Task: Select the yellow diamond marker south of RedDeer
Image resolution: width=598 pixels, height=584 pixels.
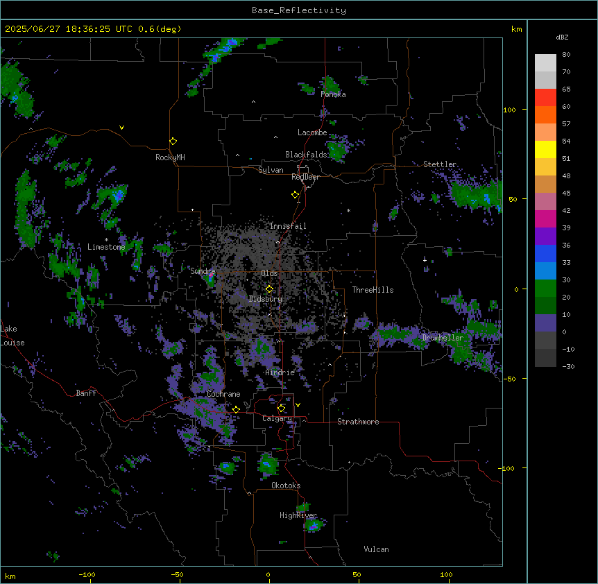Action: (x=295, y=194)
